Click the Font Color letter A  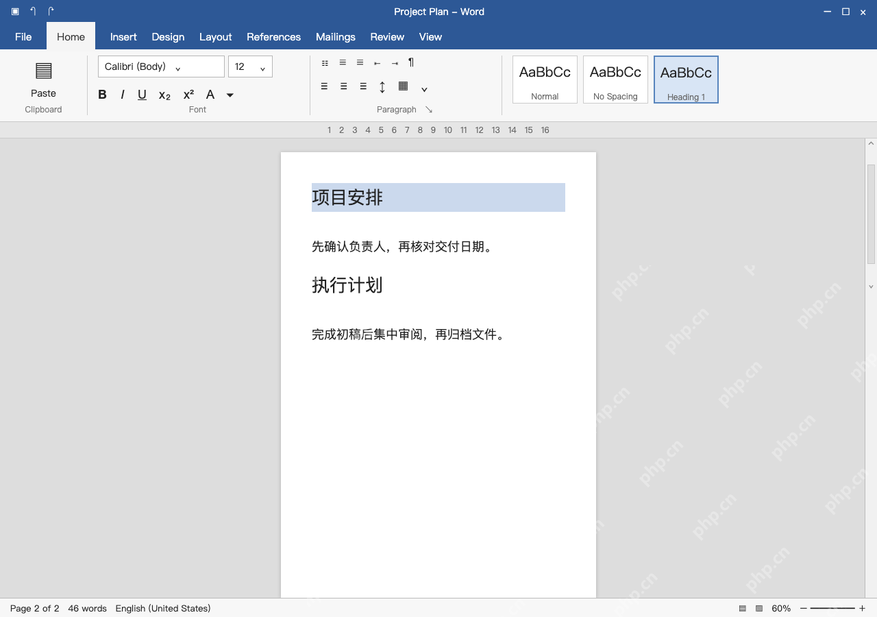click(x=210, y=95)
